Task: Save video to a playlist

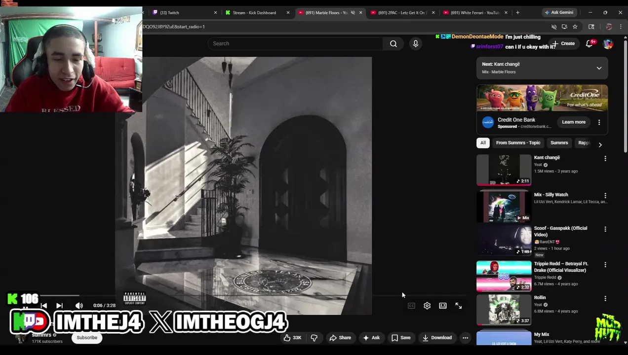Action: point(401,338)
